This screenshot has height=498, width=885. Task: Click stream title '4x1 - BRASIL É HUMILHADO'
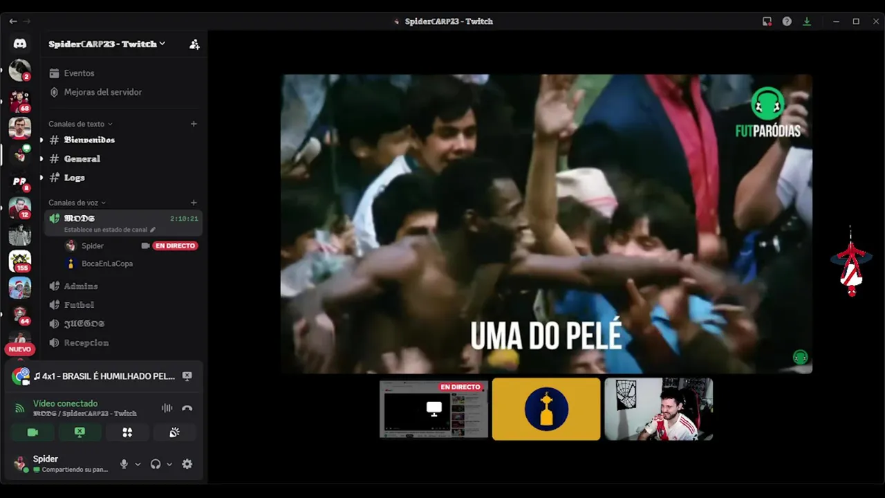[x=104, y=376]
